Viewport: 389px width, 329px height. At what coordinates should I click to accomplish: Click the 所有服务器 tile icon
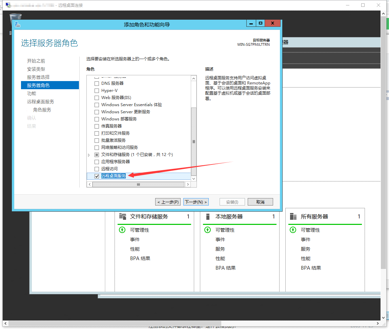pos(293,216)
